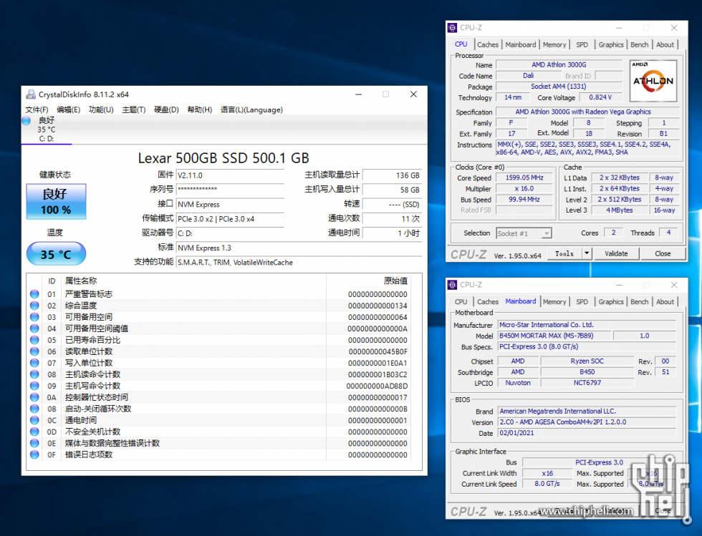
Task: Open the SPD tab in upper CPU-Z window
Action: click(582, 45)
